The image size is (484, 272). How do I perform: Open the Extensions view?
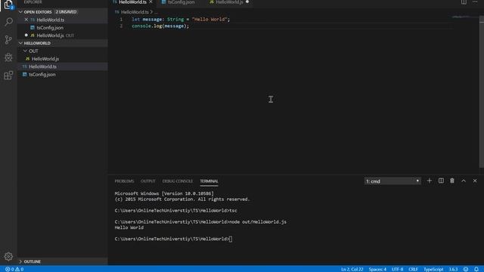[8, 76]
